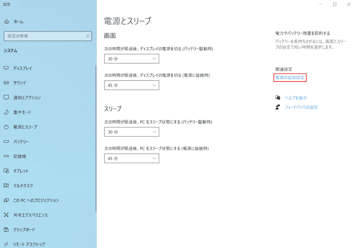
Task: Click the サウンド speaker icon
Action: coord(6,83)
